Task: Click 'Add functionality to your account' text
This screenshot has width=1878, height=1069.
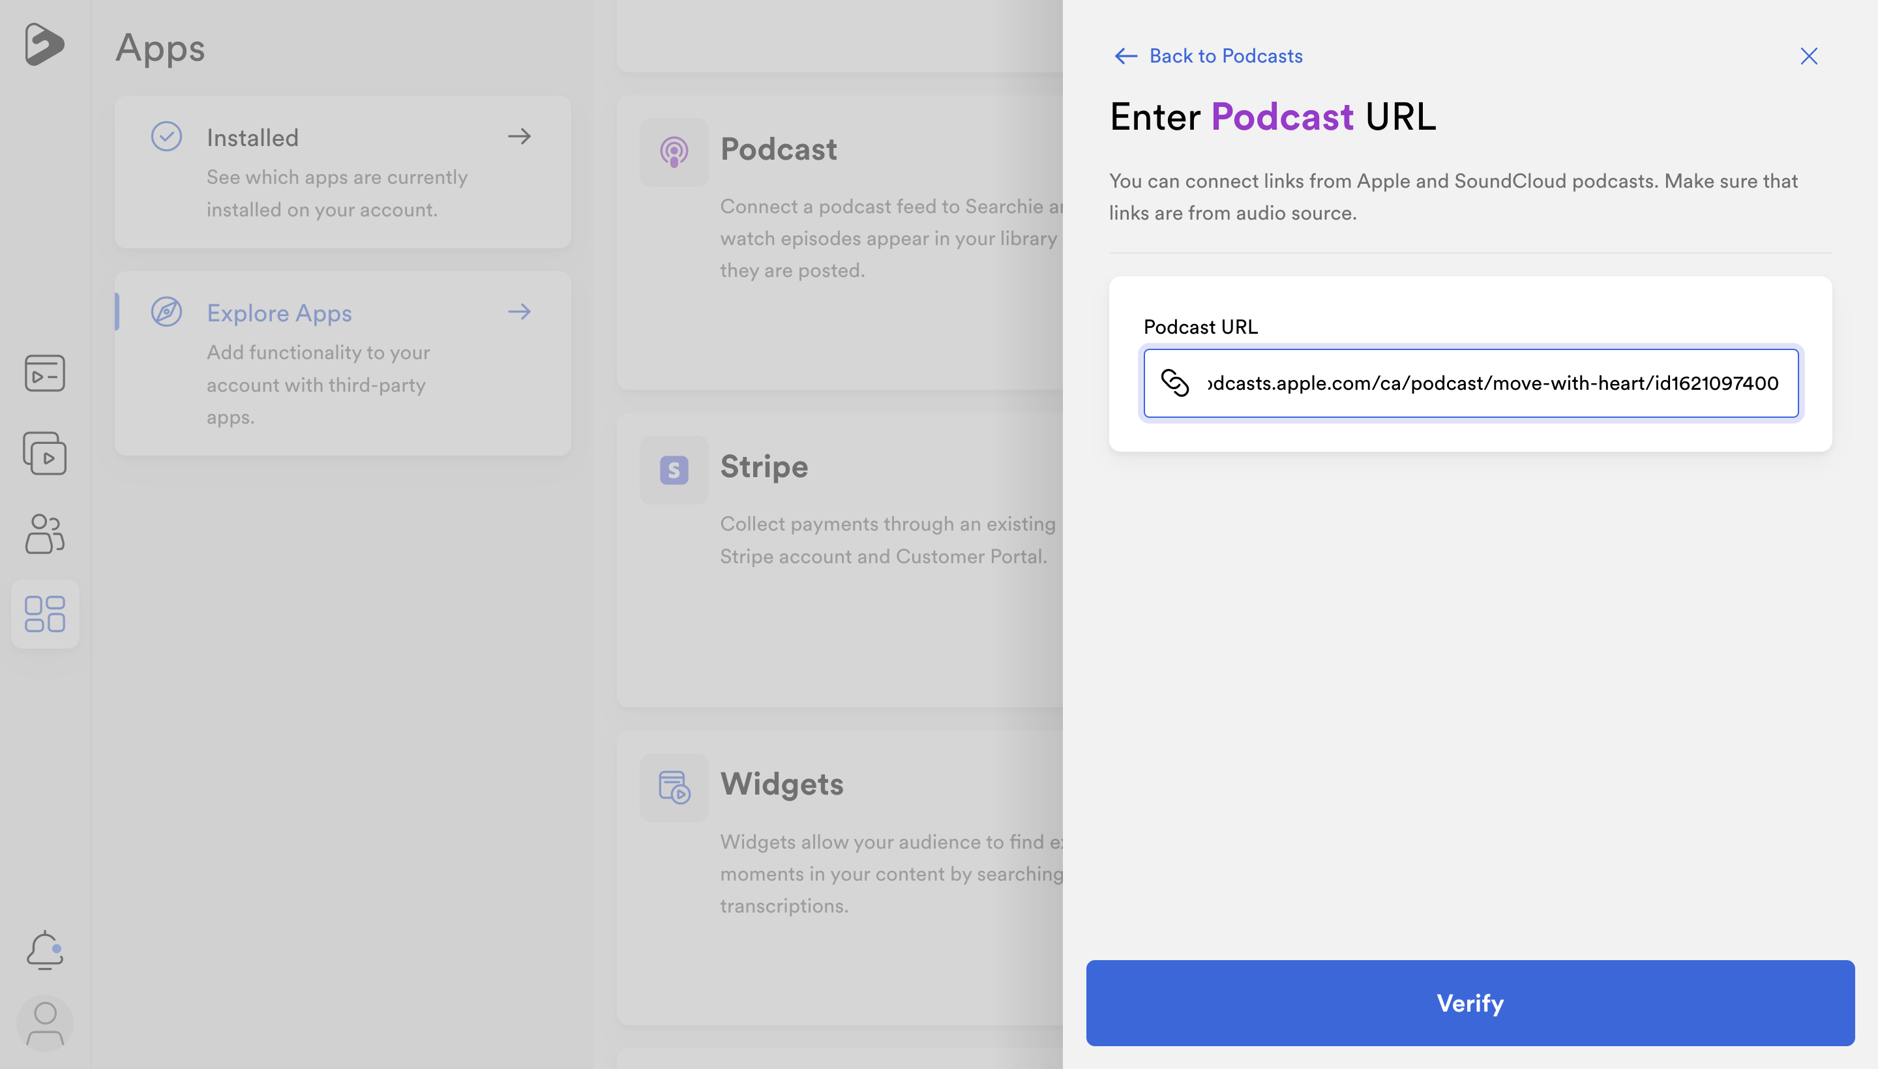Action: click(x=318, y=384)
